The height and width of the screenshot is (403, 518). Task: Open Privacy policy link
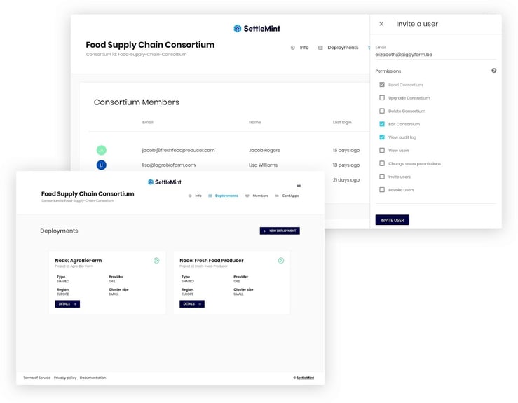click(65, 378)
